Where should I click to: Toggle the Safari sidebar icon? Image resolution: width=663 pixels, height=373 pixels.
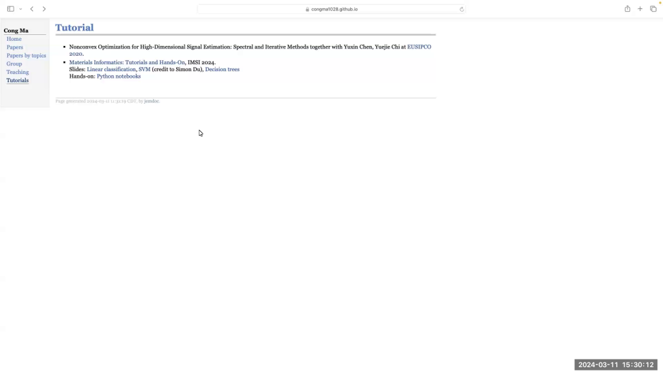click(x=10, y=9)
